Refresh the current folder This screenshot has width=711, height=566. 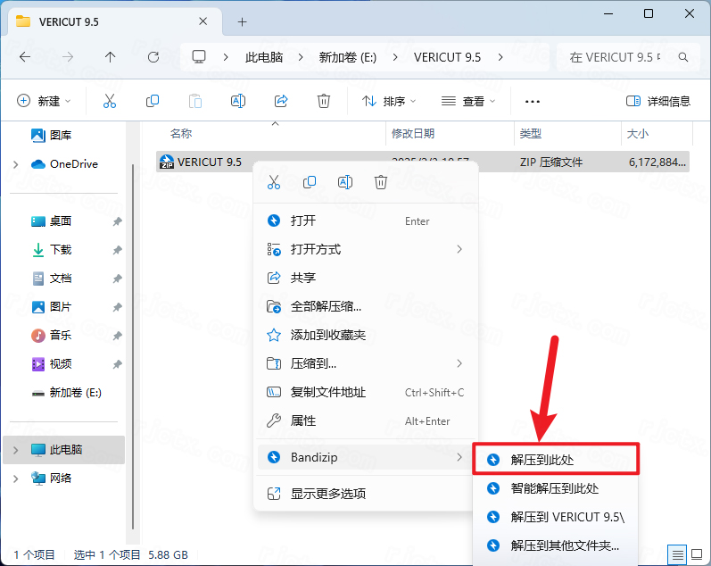pos(153,57)
